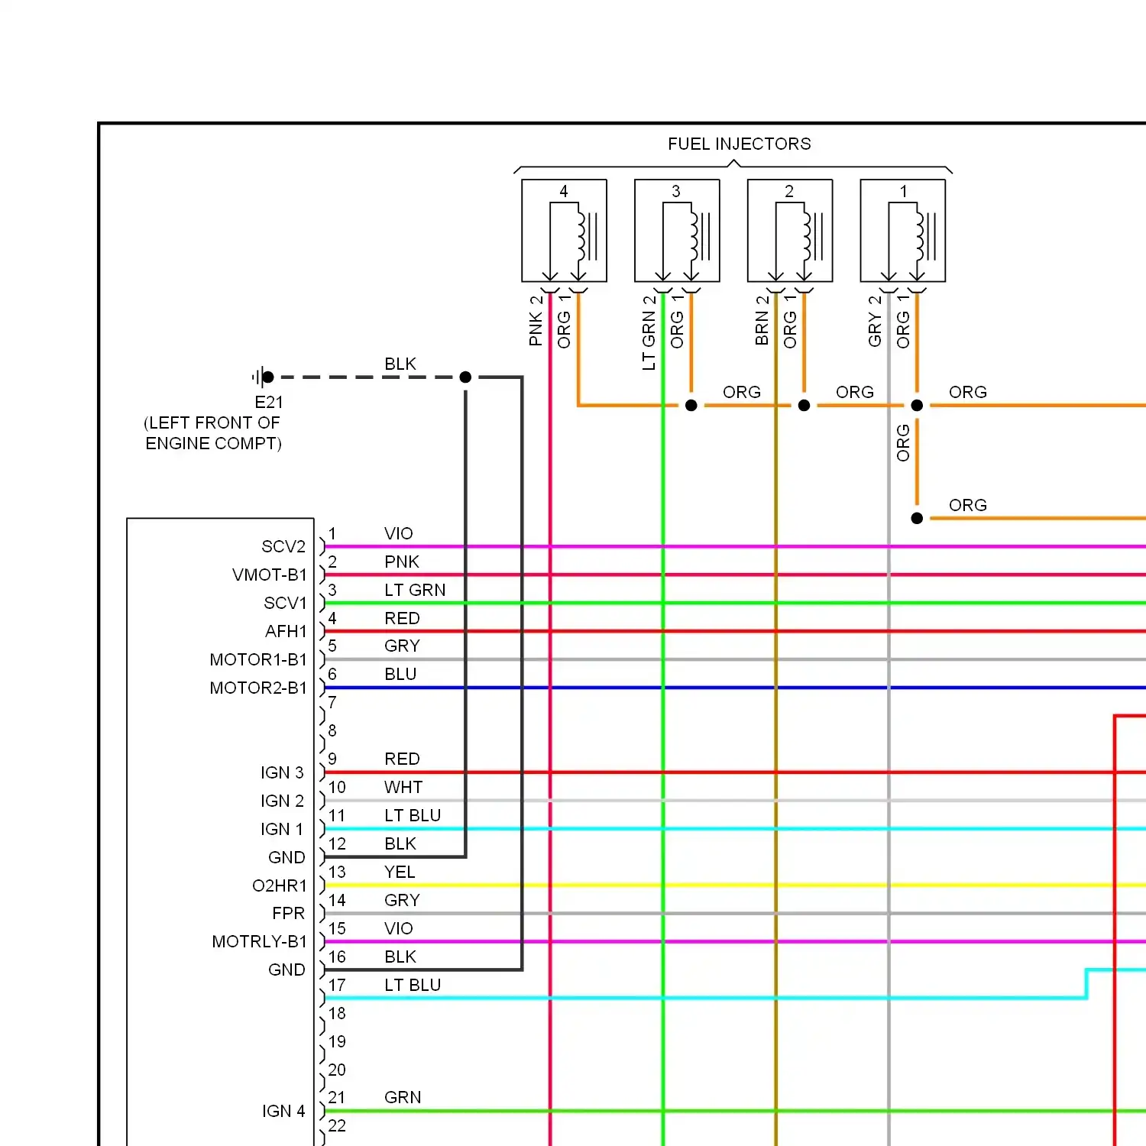The width and height of the screenshot is (1146, 1146).
Task: Click the MOTOR2-B1 pin label
Action: coord(258,688)
